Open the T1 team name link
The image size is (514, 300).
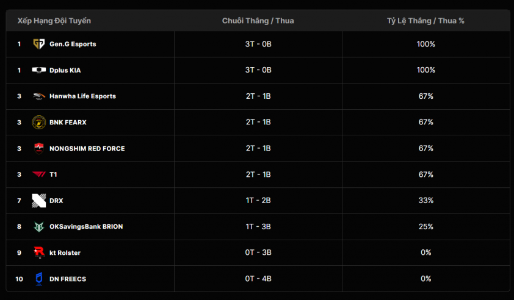53,174
